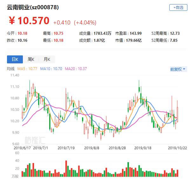Image resolution: width=196 pixels, height=179 pixels.
Task: Click the 万股 volume unit label
Action: click(15, 176)
